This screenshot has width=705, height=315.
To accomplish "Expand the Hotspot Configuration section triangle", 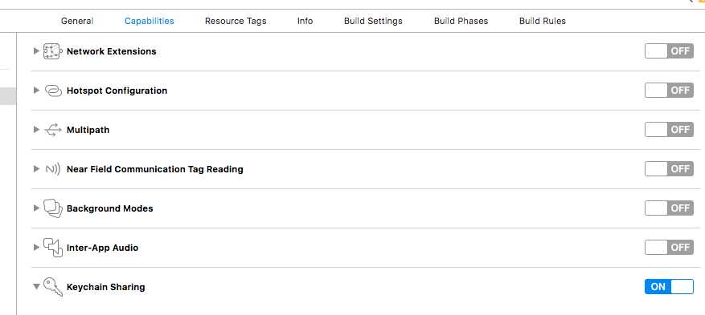I will click(x=36, y=91).
